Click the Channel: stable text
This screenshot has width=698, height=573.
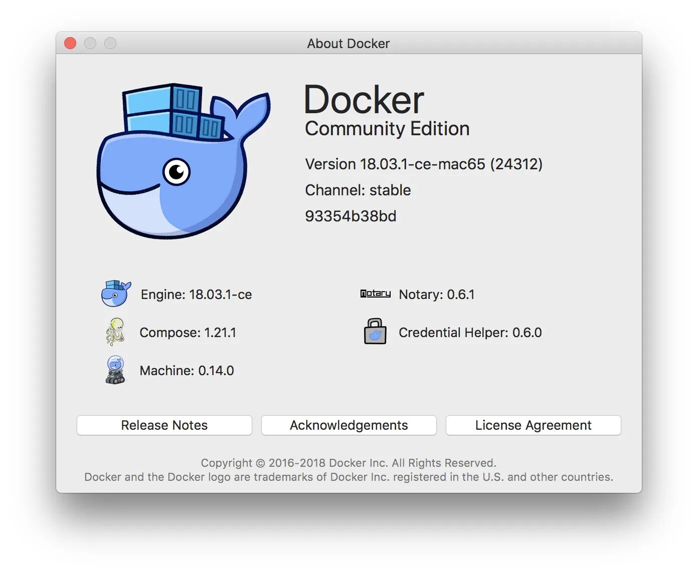tap(358, 190)
